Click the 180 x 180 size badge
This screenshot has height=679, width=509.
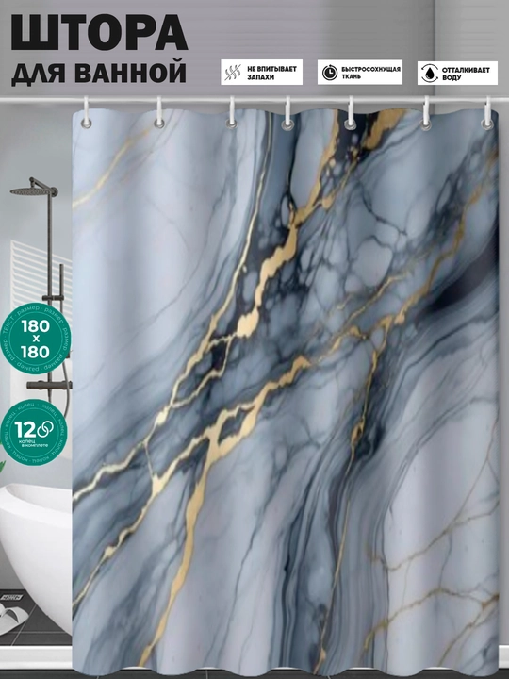tap(36, 339)
